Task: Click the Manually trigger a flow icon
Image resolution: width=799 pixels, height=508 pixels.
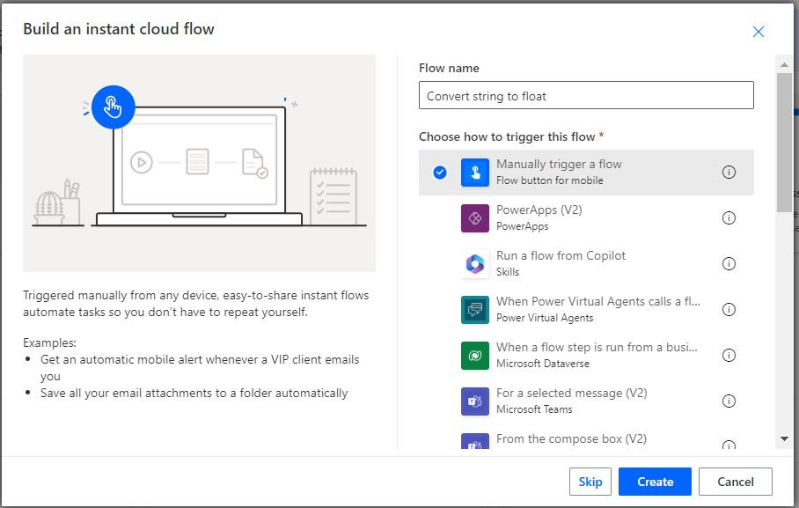Action: (x=475, y=173)
